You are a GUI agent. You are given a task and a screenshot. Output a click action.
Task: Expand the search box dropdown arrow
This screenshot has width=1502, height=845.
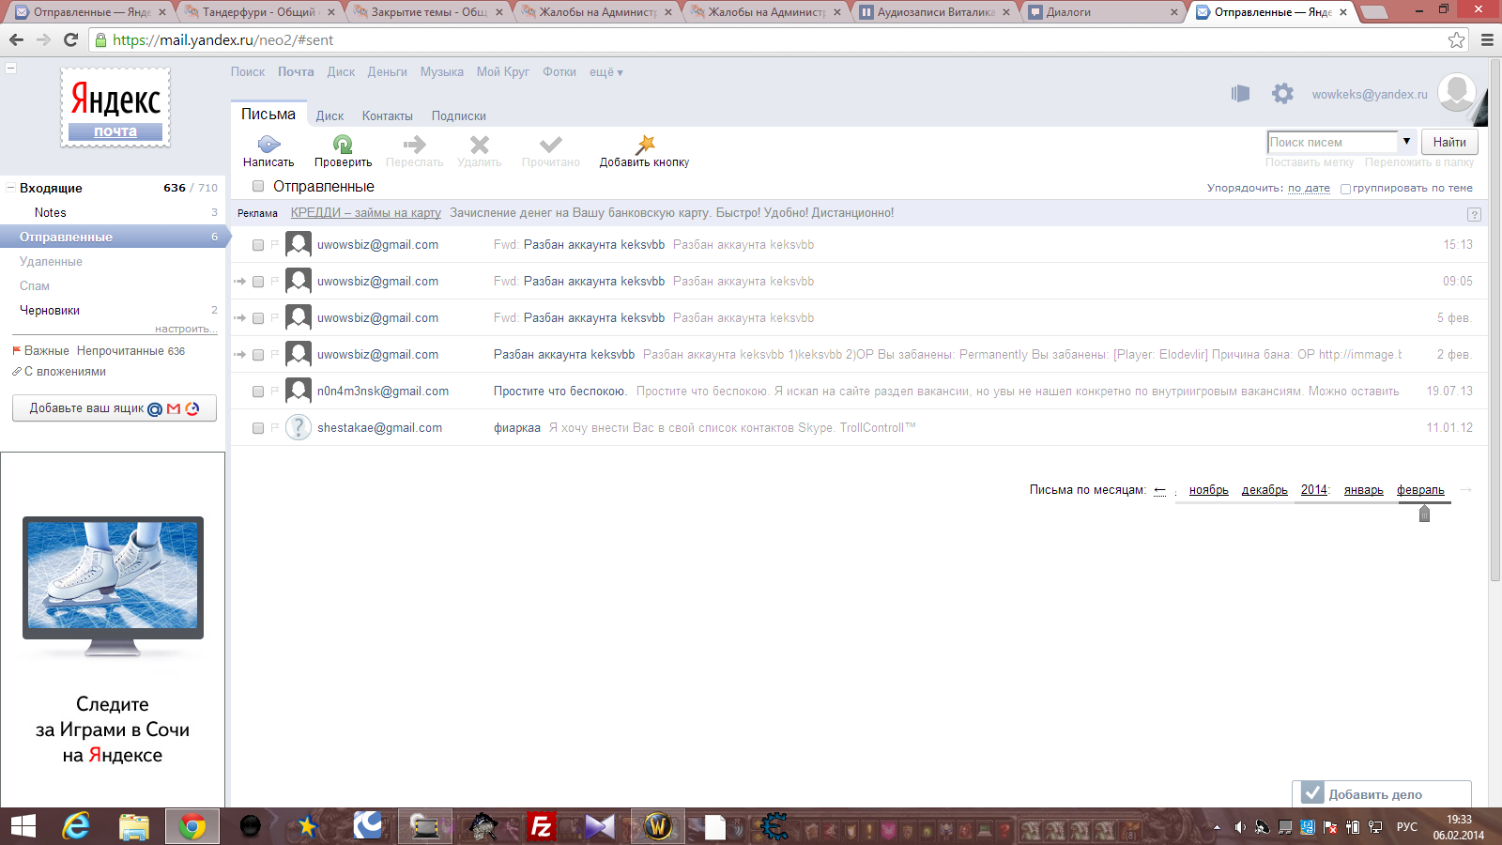click(1406, 142)
